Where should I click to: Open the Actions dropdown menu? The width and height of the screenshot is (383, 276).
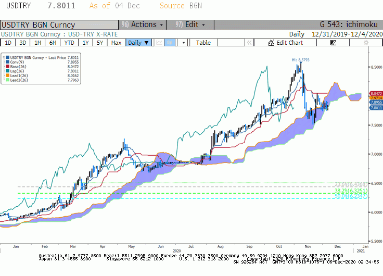tap(143, 24)
